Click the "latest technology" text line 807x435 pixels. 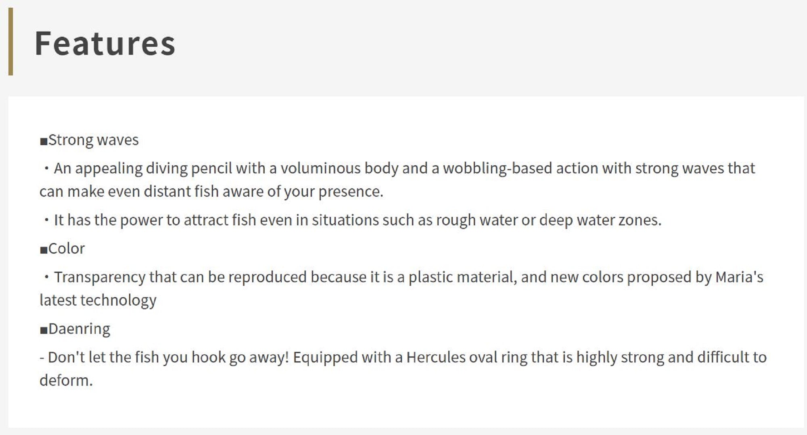98,300
